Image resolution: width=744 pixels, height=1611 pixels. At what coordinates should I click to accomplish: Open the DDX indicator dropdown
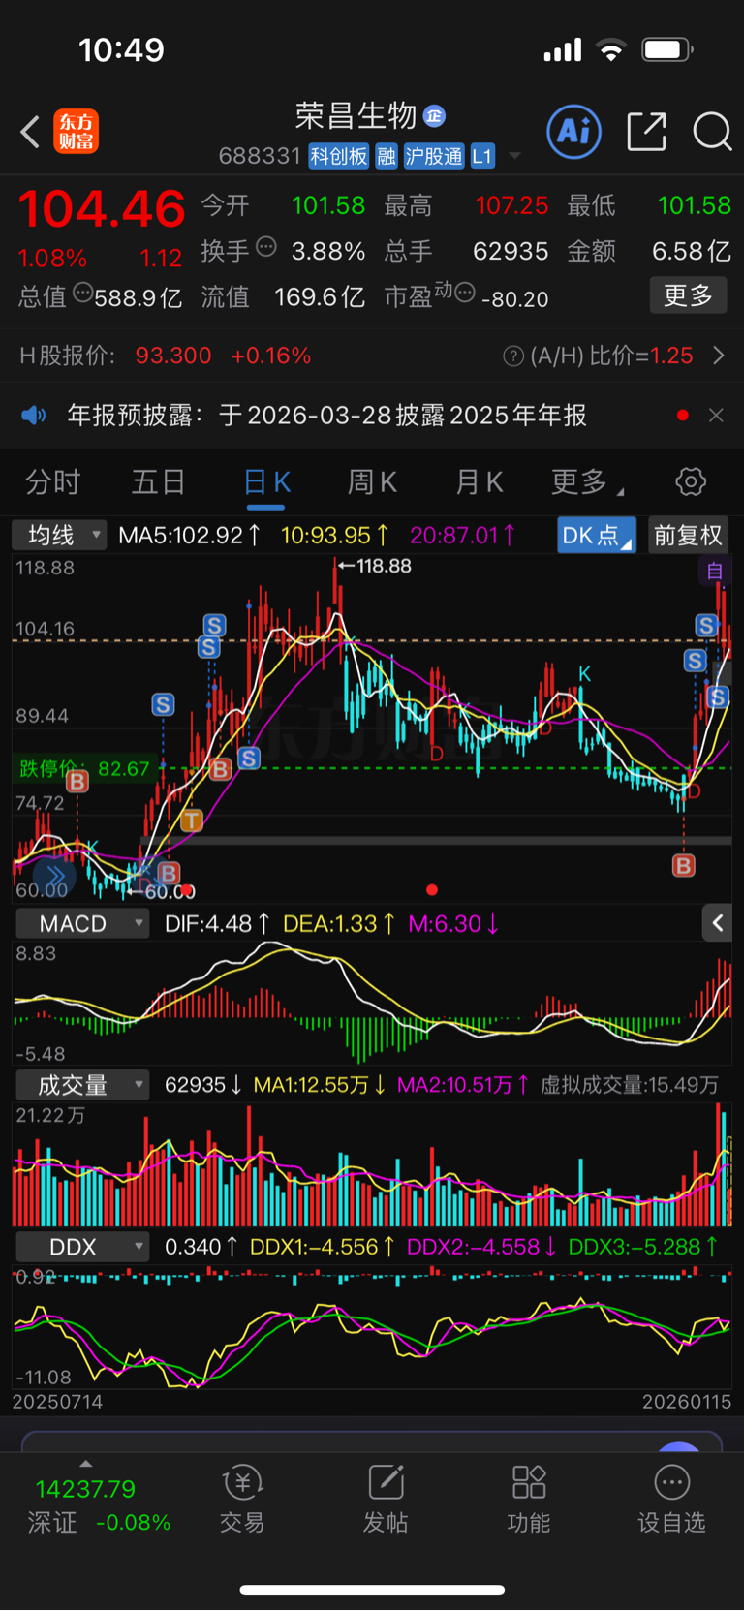click(x=82, y=1247)
